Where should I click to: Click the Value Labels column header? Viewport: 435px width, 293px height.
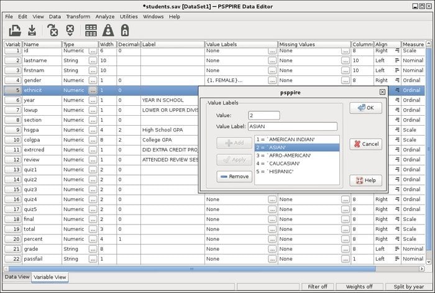pyautogui.click(x=241, y=44)
